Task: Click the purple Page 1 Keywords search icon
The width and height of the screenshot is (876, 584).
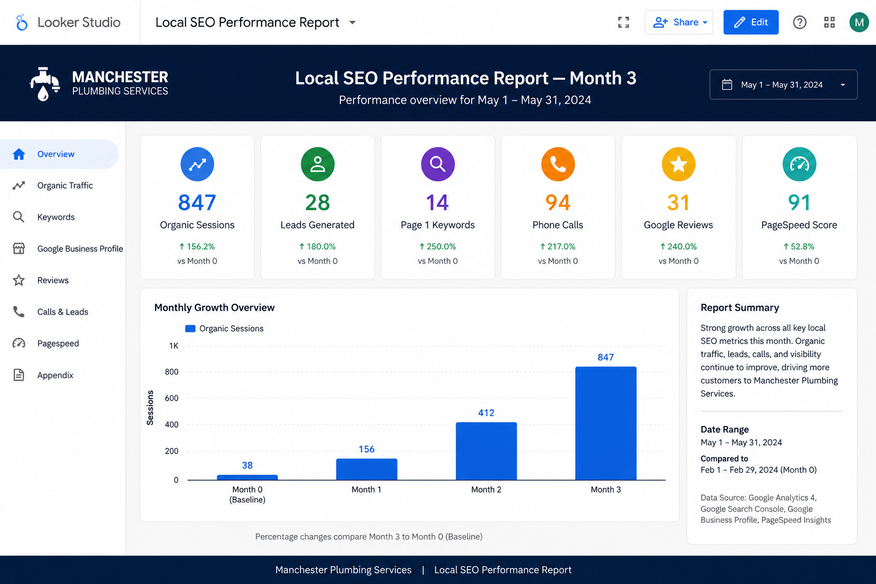Action: point(438,164)
